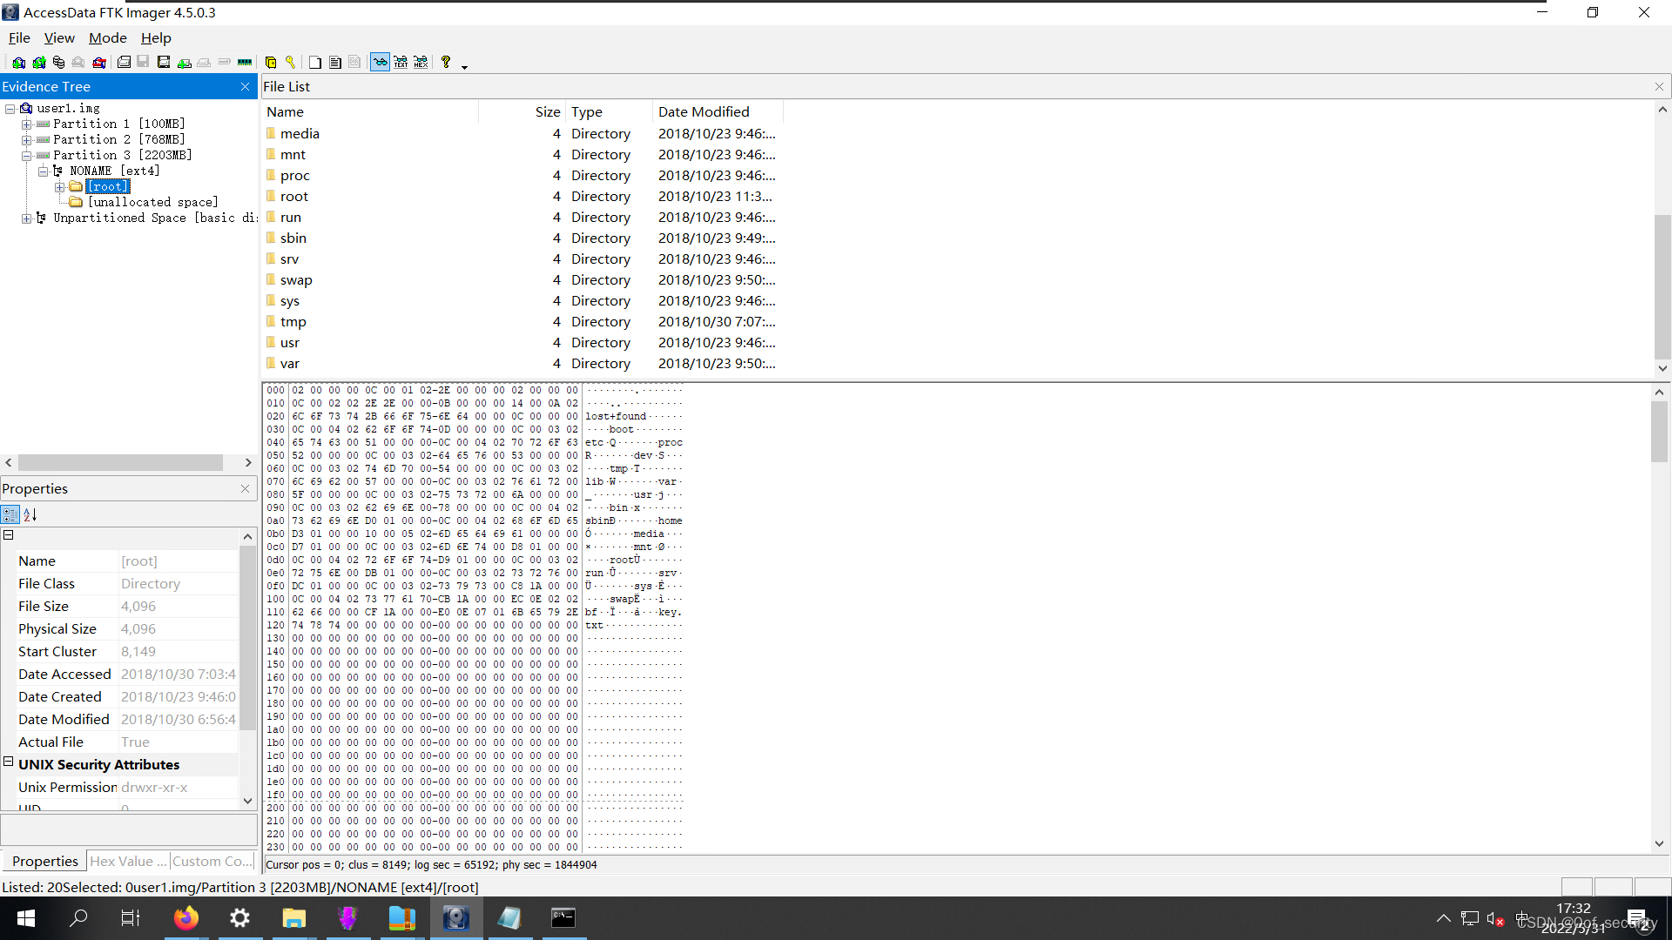This screenshot has width=1672, height=940.
Task: Click the Add Evidence Item toolbar icon
Action: (18, 63)
